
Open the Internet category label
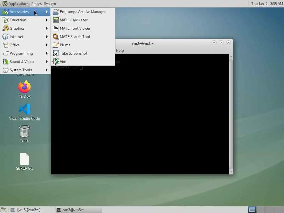click(16, 37)
